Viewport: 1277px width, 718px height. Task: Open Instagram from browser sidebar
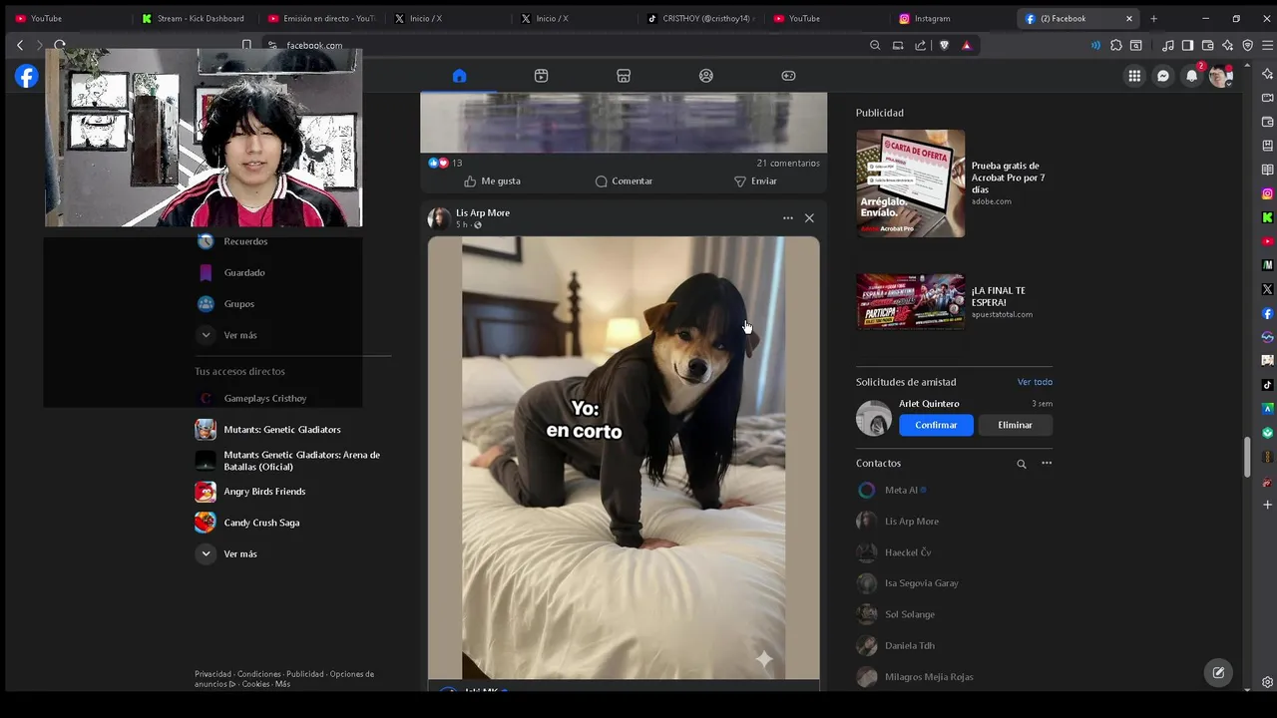pyautogui.click(x=1268, y=193)
